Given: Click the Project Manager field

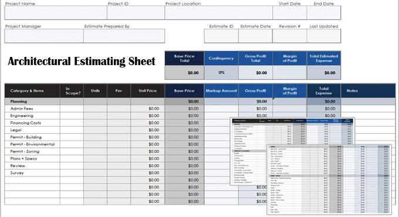Looking at the screenshot, I should (x=44, y=36).
